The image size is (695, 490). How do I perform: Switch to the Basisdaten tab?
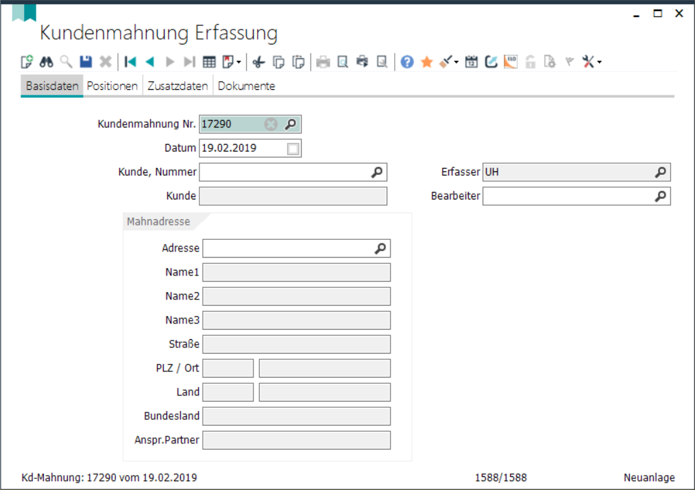pos(52,86)
